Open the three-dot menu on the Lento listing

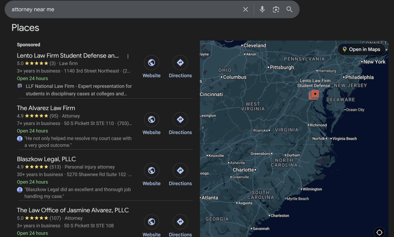[x=128, y=56]
